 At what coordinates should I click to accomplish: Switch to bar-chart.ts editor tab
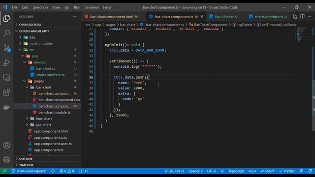coord(226,17)
